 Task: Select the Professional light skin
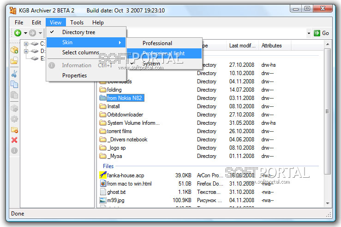164,53
